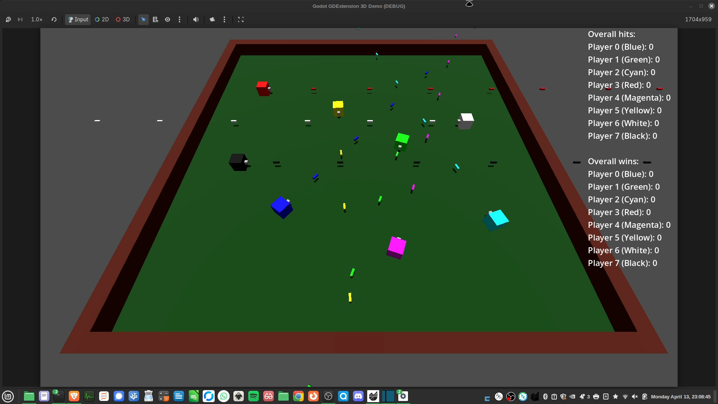This screenshot has height=404, width=718.
Task: Reset game speed with the circular arrow
Action: point(54,19)
